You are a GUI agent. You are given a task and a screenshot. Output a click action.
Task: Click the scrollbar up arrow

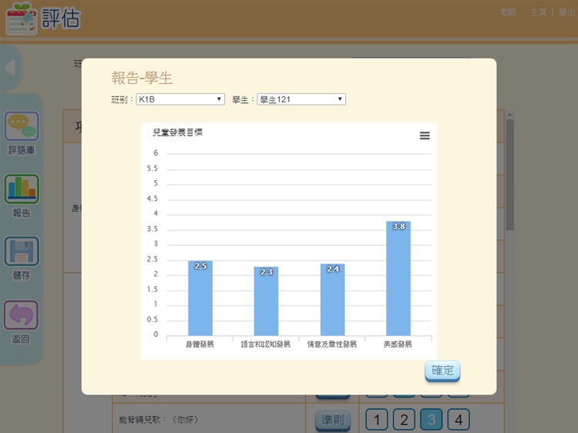pos(510,115)
